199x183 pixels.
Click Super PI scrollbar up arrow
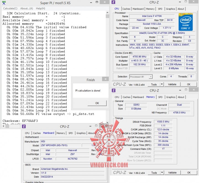[x=107, y=12]
